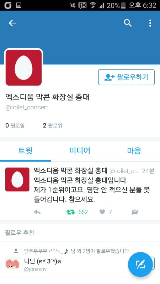This screenshot has width=160, height=284.
Task: Switch to the 미디어 tab
Action: click(80, 151)
